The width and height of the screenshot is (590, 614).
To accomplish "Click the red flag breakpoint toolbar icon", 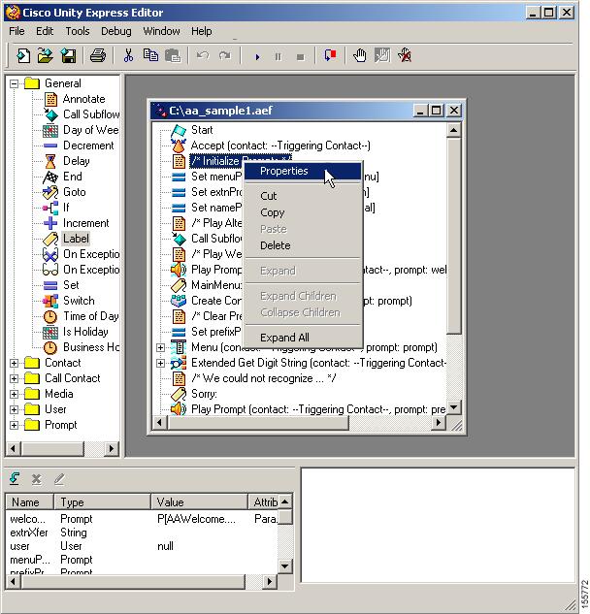I will (330, 55).
